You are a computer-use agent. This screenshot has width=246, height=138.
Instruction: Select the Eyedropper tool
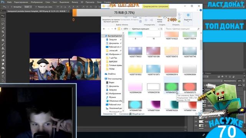pos(3,36)
